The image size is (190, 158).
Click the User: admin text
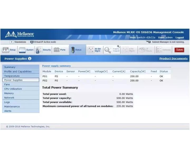165,37
